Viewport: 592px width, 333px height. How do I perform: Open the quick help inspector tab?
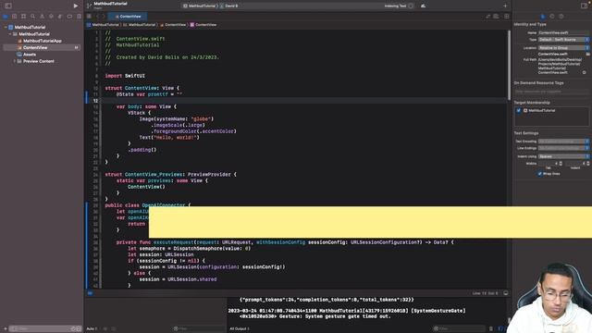tap(561, 17)
